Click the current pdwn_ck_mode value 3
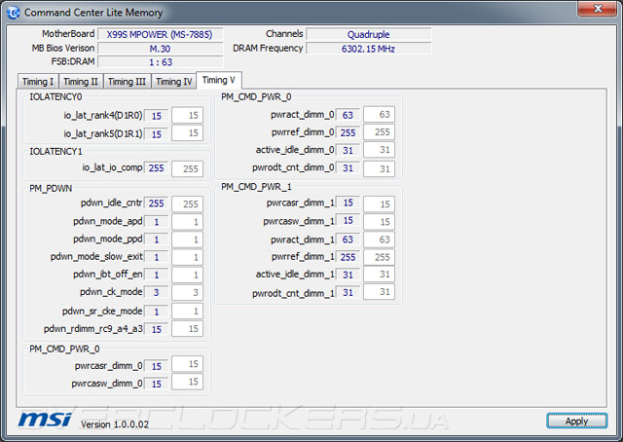This screenshot has height=442, width=623. 156,292
